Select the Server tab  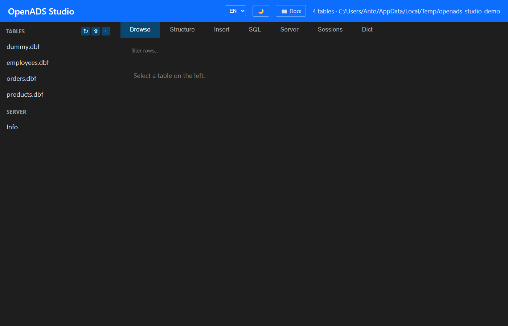289,30
